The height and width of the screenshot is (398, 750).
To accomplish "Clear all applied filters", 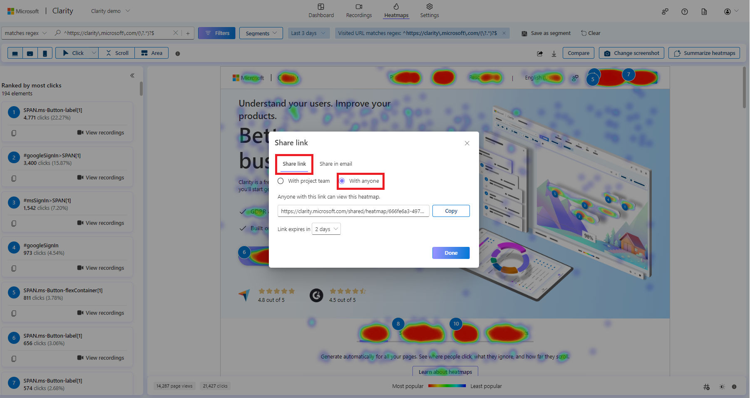I will (x=591, y=33).
